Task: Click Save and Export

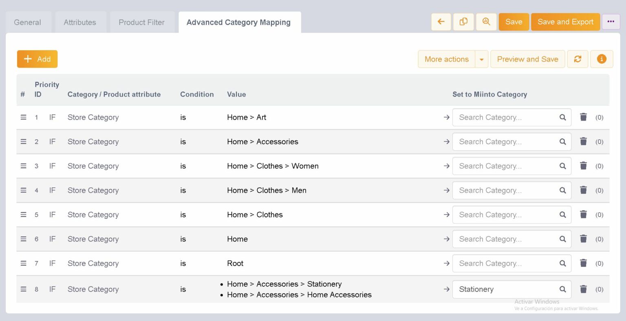Action: coord(565,22)
